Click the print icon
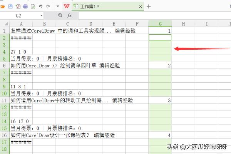 [x=25, y=7]
